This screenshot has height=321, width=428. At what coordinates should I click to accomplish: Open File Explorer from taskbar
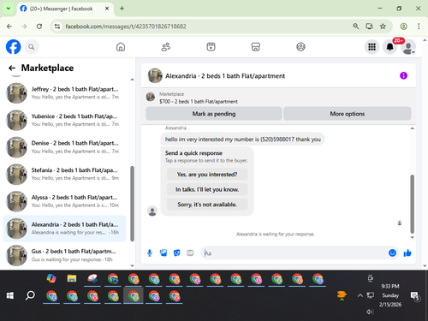pos(72,278)
